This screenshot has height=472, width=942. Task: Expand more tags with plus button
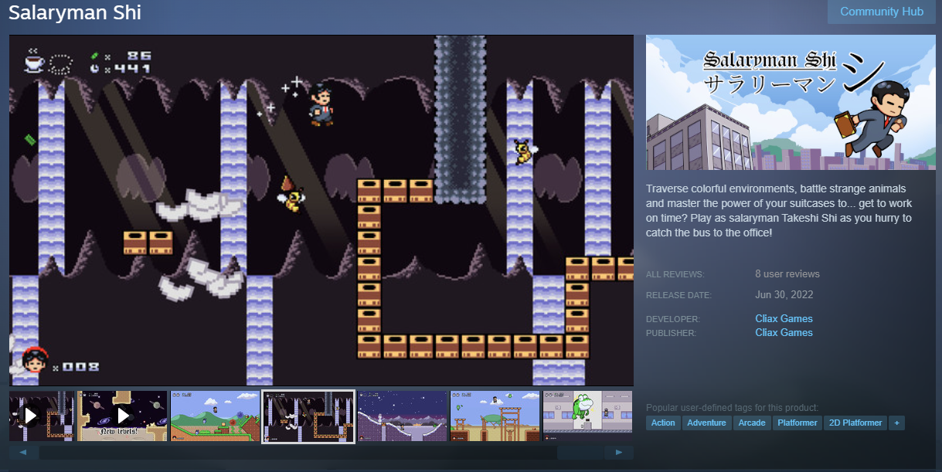tap(896, 423)
